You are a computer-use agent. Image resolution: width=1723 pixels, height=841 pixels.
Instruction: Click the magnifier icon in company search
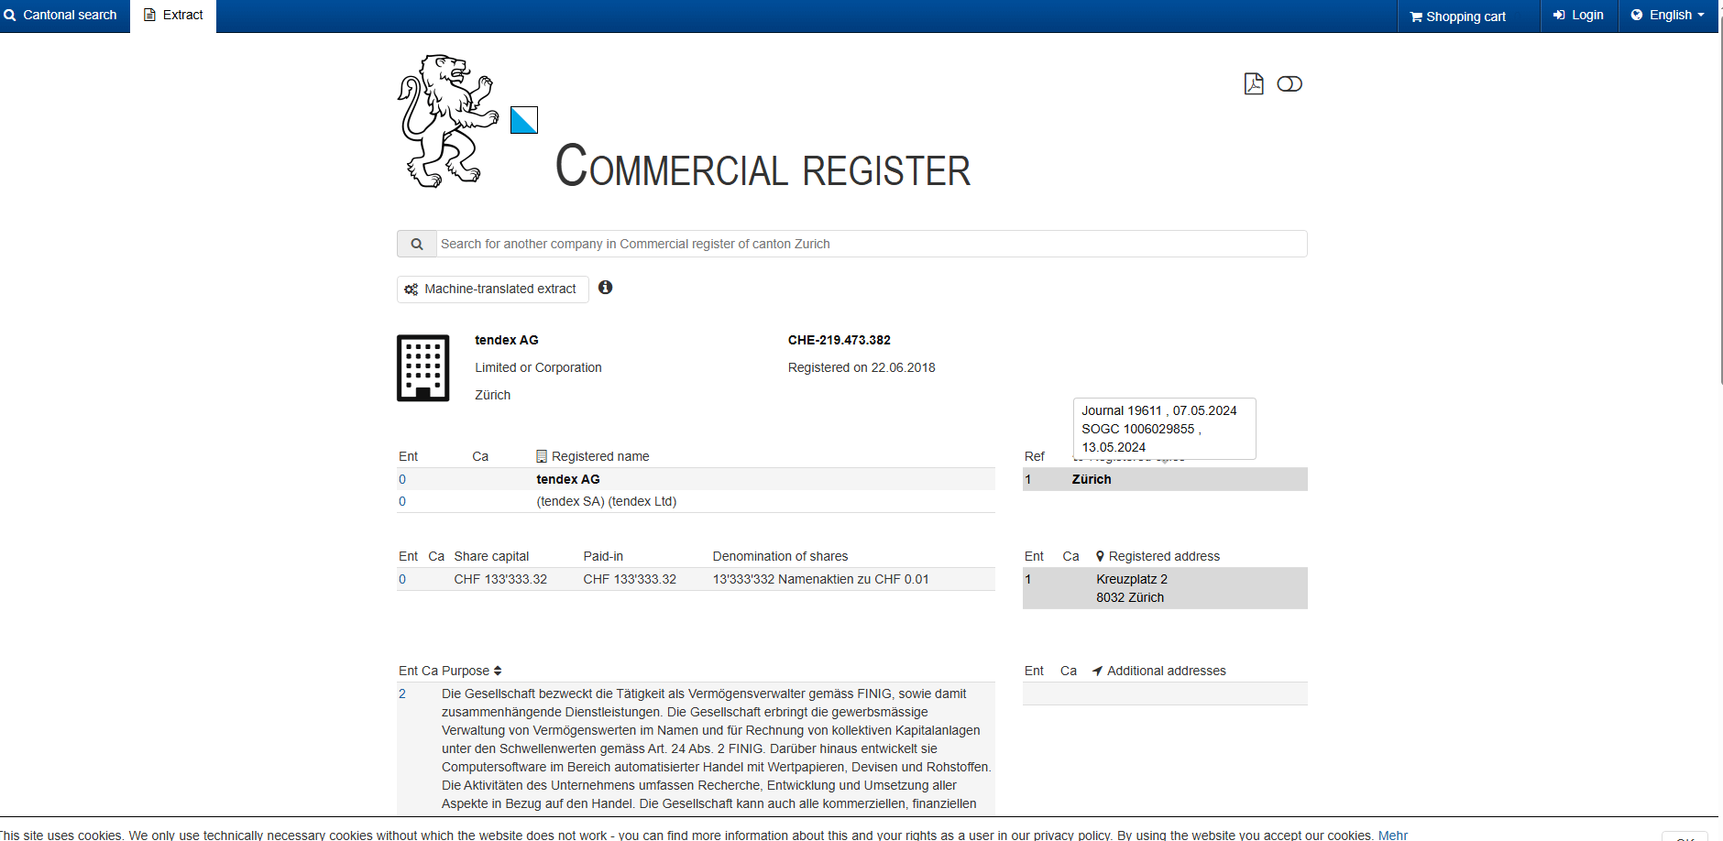[x=417, y=244]
